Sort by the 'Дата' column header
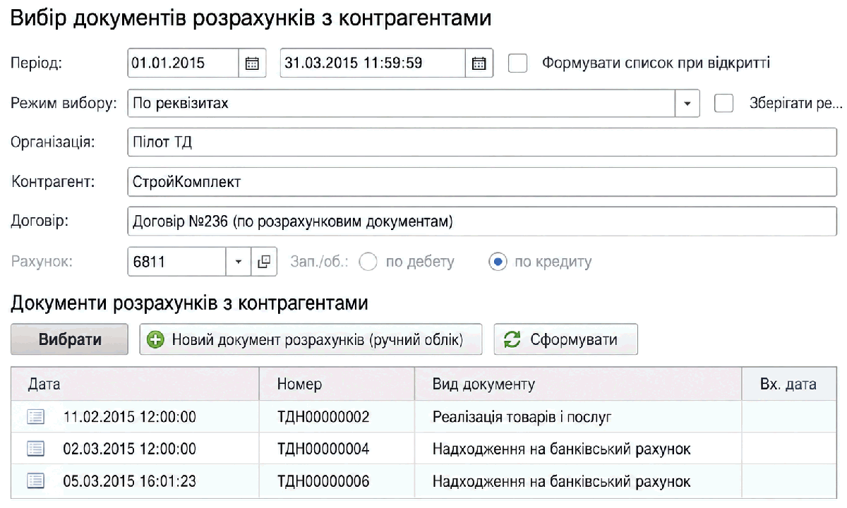847x508 pixels. [135, 385]
